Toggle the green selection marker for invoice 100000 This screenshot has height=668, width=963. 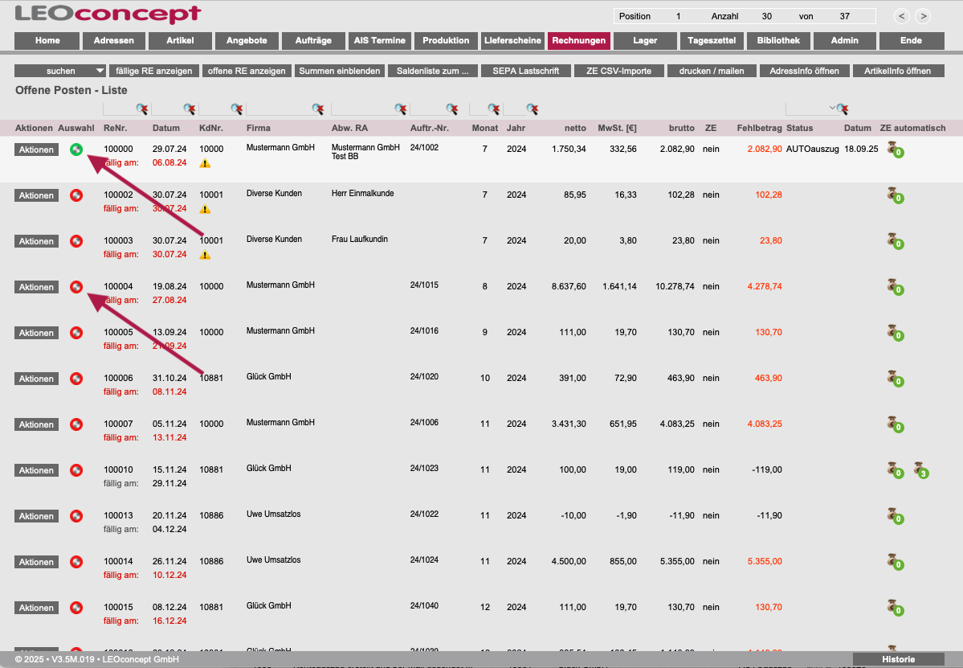coord(76,149)
